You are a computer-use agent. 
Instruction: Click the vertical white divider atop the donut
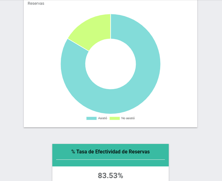(x=111, y=26)
